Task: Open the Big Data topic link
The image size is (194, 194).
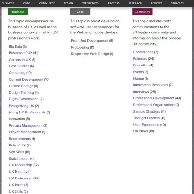Action: point(16,47)
